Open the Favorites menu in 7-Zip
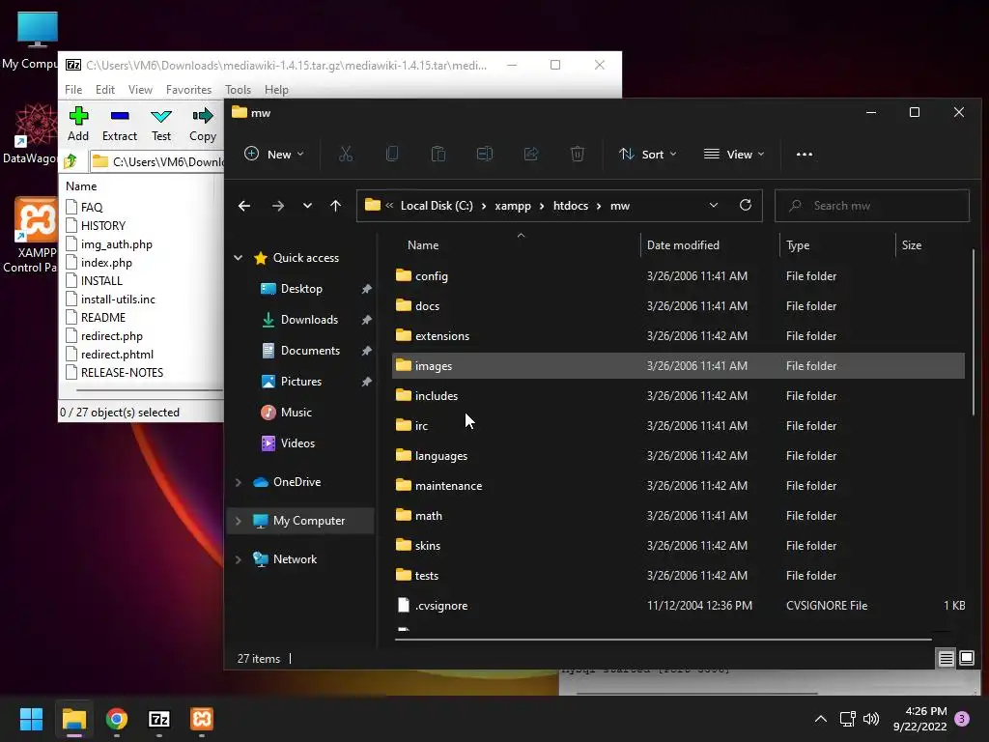The image size is (989, 742). click(188, 90)
